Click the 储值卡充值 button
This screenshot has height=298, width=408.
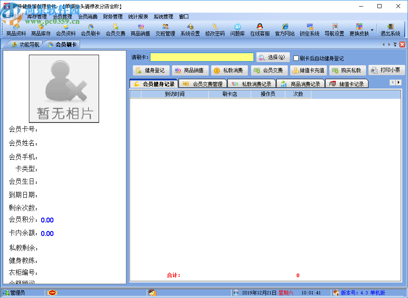click(308, 70)
